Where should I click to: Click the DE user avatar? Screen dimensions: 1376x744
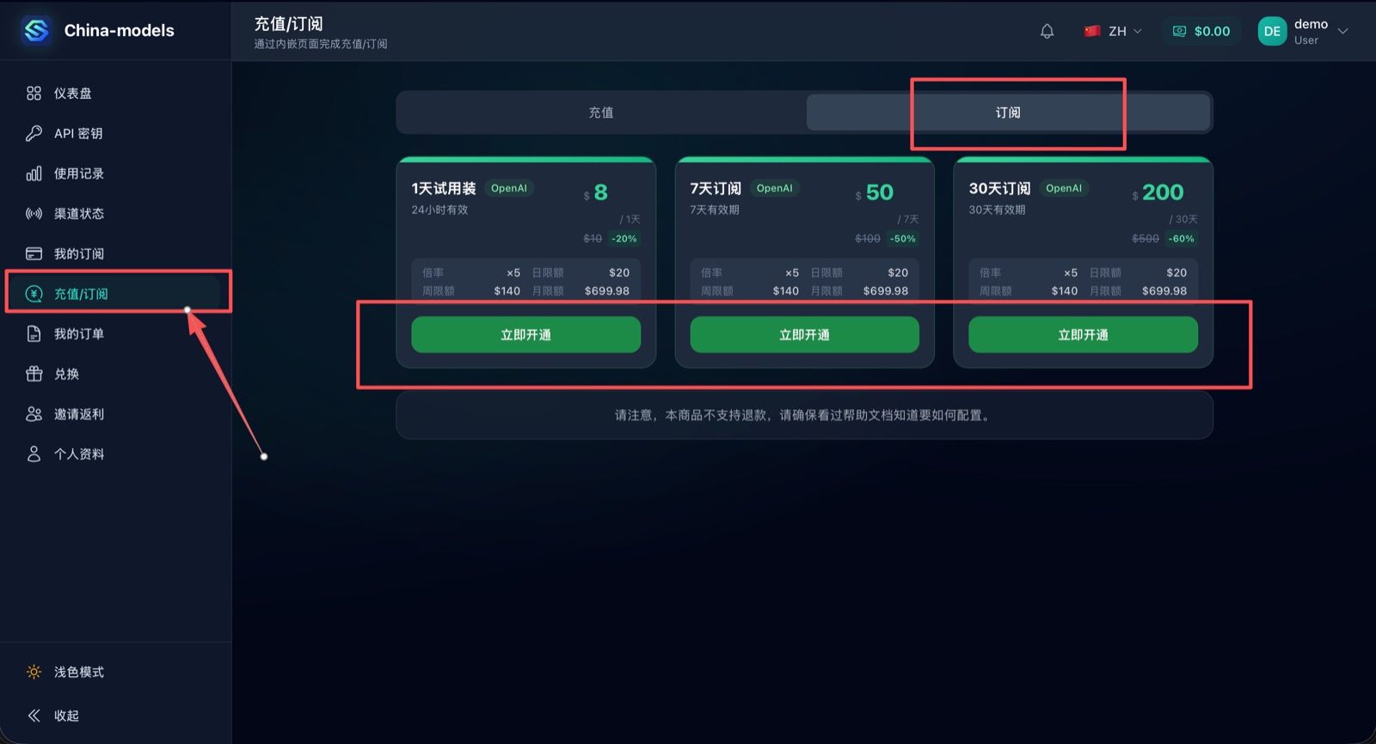(x=1272, y=31)
